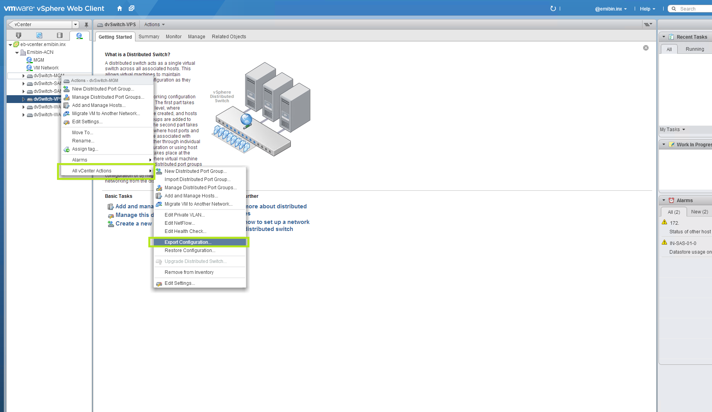Open the Manage tab
The image size is (712, 412).
[x=196, y=37]
